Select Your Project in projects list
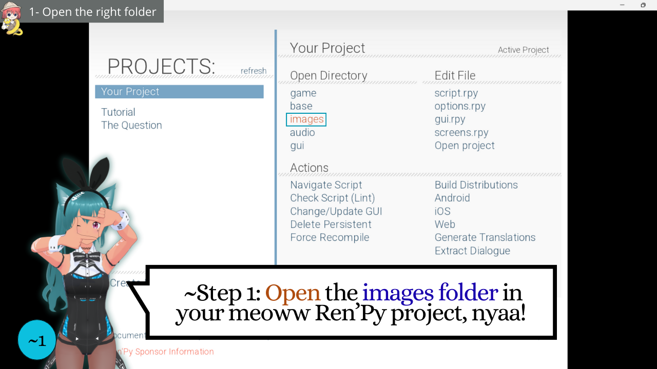Viewport: 657px width, 369px height. [179, 92]
